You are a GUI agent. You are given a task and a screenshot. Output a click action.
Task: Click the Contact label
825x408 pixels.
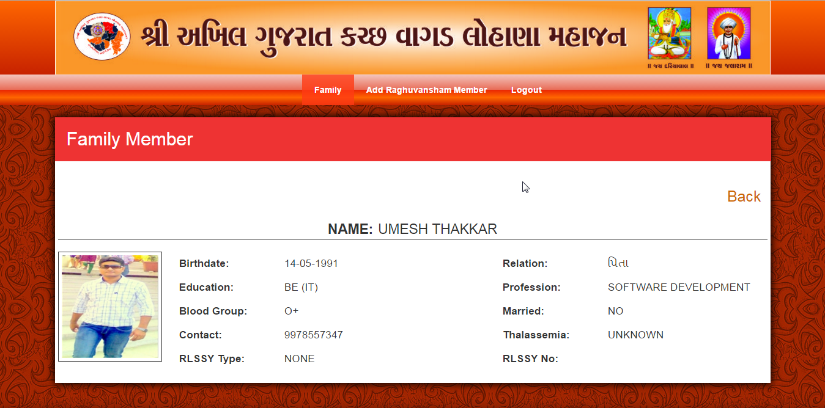click(x=201, y=335)
